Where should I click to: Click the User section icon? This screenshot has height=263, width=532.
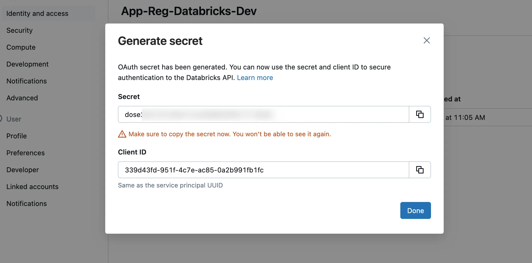click(x=1, y=119)
